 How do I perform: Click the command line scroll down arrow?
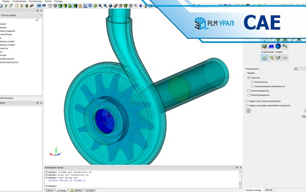240,186
